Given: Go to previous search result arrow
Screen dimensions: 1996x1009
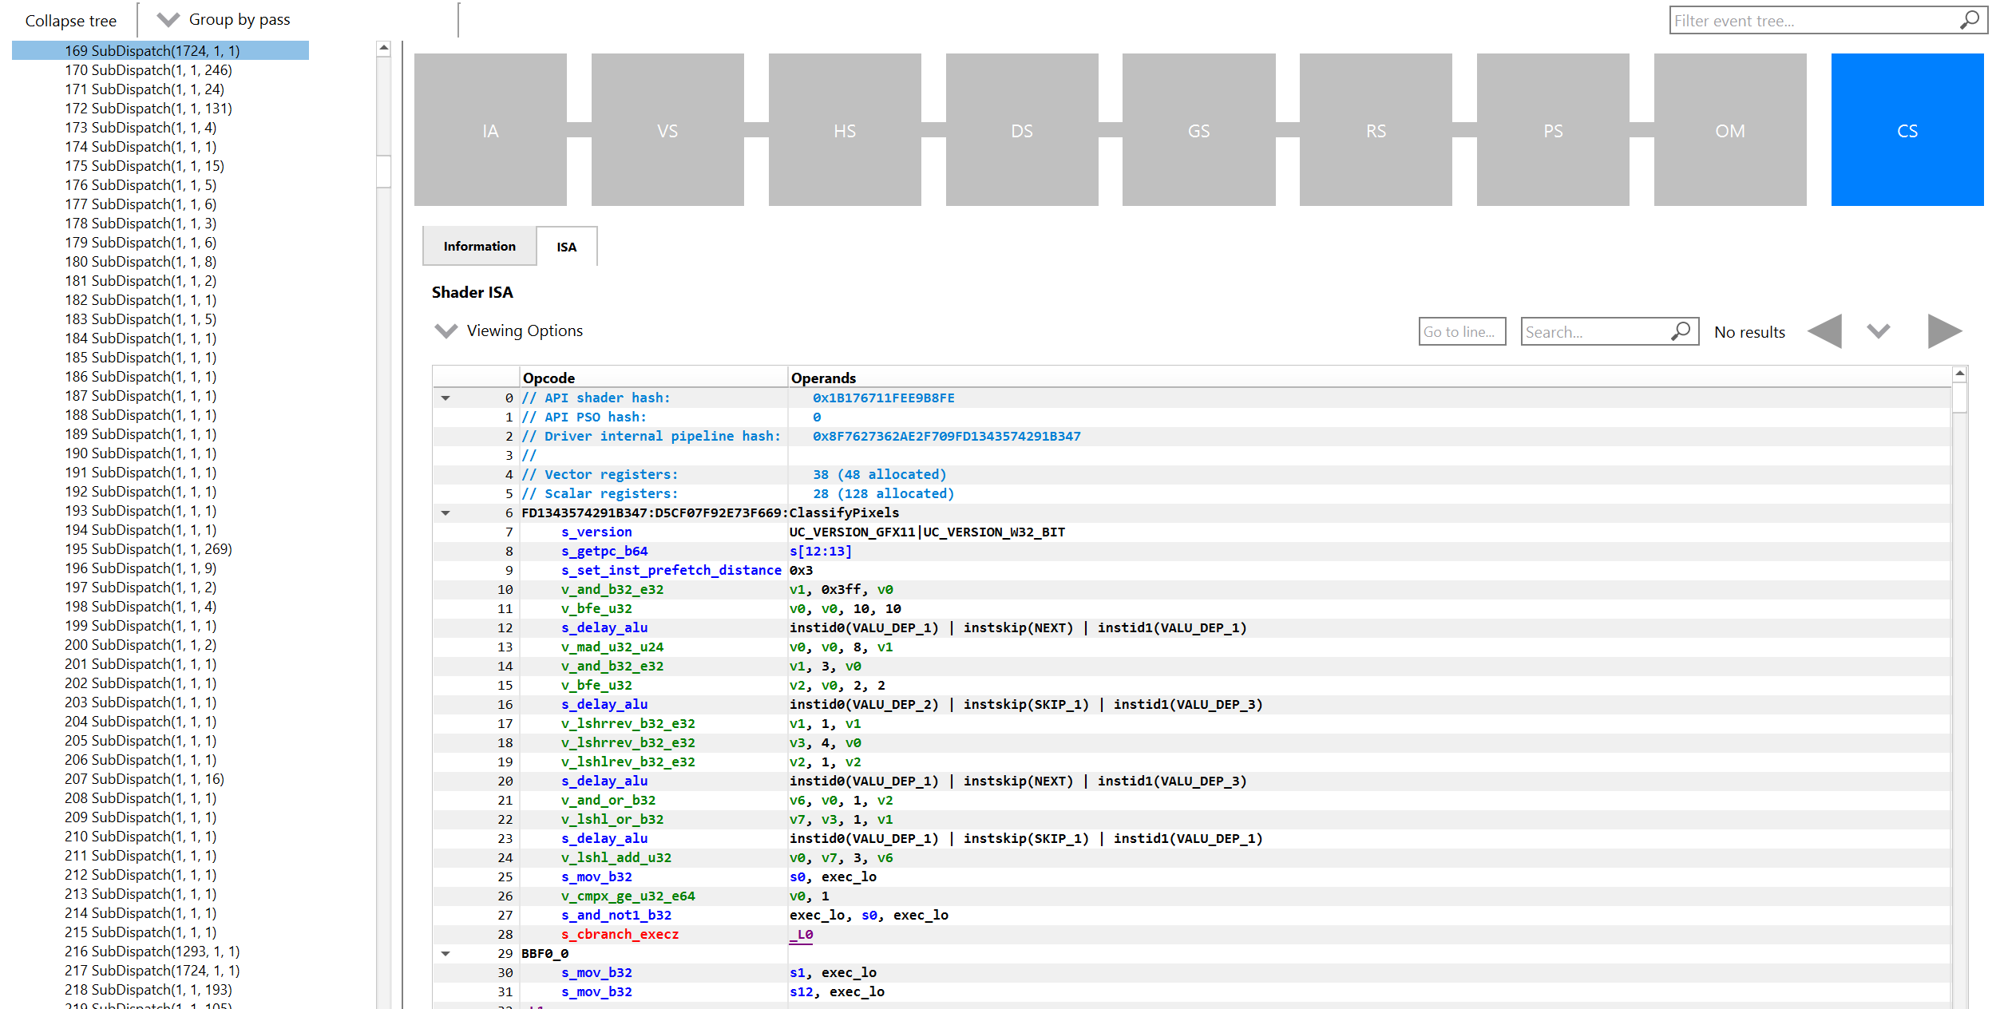Looking at the screenshot, I should 1825,331.
